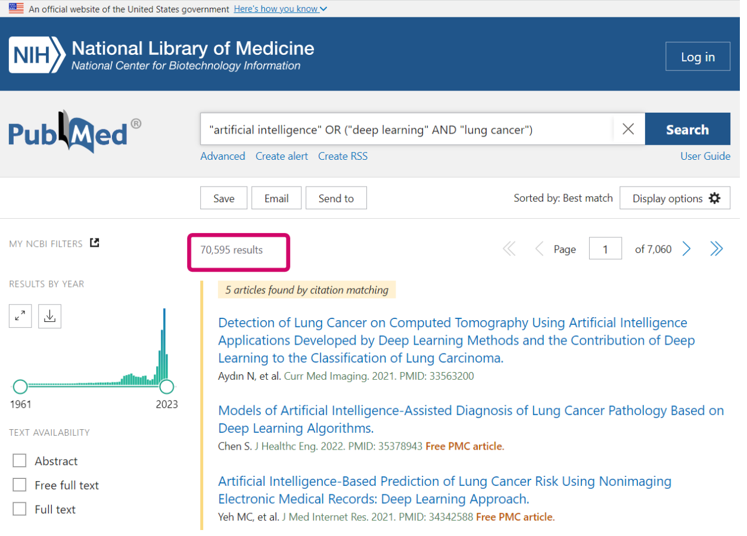
Task: Enable the Abstract filter
Action: pyautogui.click(x=20, y=460)
